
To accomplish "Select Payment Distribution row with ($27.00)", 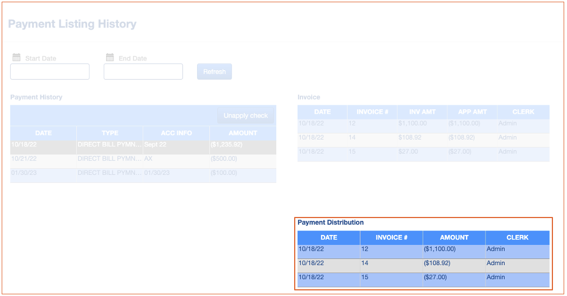I will tap(423, 277).
